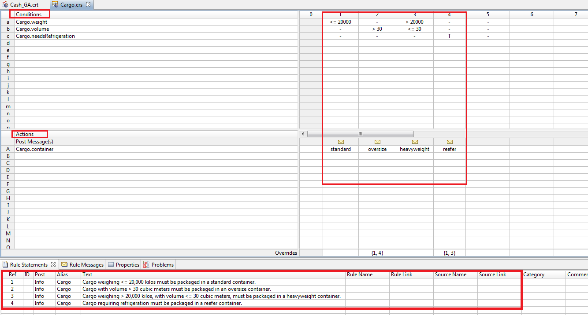The height and width of the screenshot is (315, 588).
Task: Click the "T" refrigeration cell in rule 4
Action: 450,36
